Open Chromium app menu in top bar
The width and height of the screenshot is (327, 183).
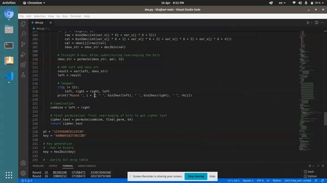tap(34, 3)
